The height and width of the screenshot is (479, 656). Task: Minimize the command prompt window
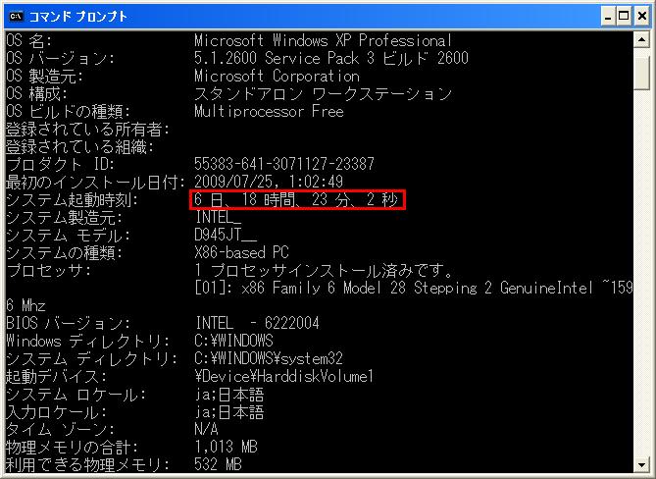coord(608,16)
